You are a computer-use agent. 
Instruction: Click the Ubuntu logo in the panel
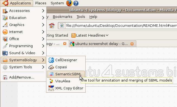[5, 3]
